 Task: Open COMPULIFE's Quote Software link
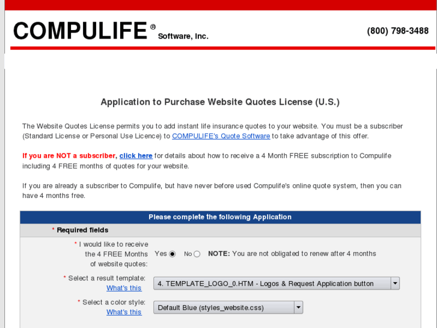tap(221, 136)
